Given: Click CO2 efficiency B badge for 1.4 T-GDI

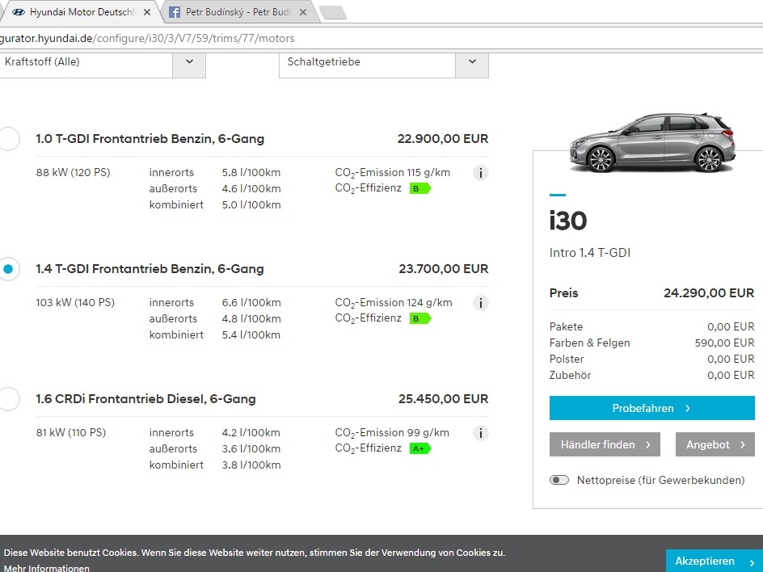Looking at the screenshot, I should coord(420,318).
